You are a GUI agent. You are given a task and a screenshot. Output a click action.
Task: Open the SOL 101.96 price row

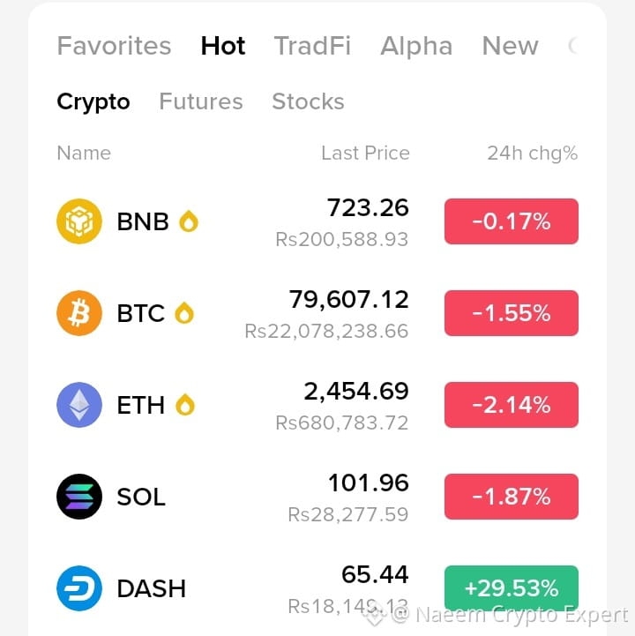tap(317, 496)
